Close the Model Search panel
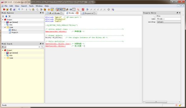The height and width of the screenshot is (108, 186). 43,44
